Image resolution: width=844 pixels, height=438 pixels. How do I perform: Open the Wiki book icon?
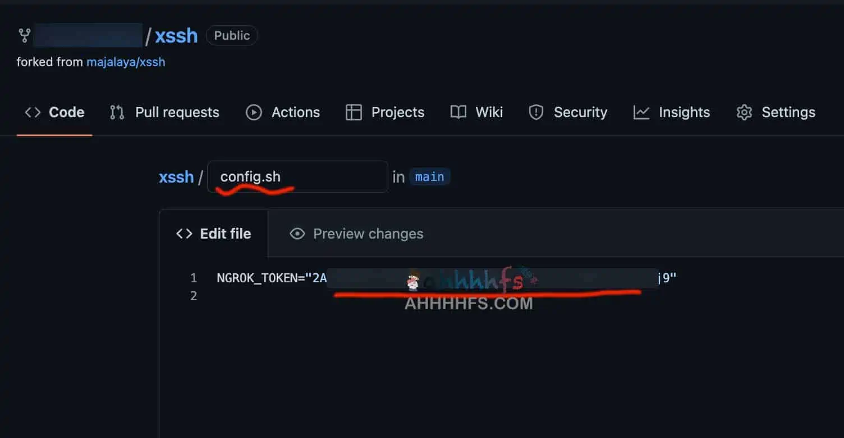458,113
